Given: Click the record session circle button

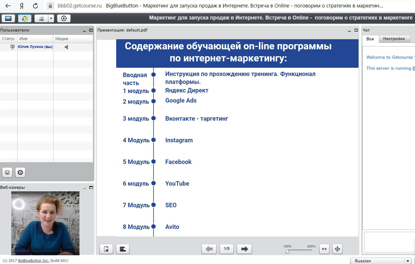Looking at the screenshot, I should coord(64,18).
